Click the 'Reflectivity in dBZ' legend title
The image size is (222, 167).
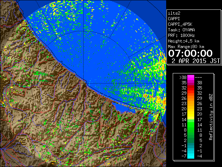click(211, 117)
